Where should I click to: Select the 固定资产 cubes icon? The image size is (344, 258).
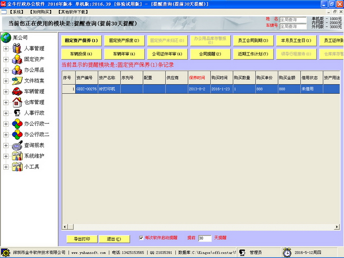[x=17, y=59]
